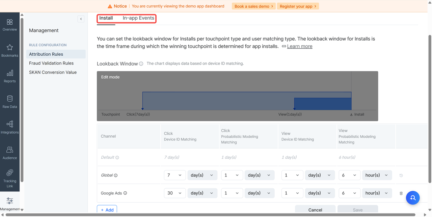Open Integrations icon in sidebar
This screenshot has width=432, height=217.
tap(10, 124)
